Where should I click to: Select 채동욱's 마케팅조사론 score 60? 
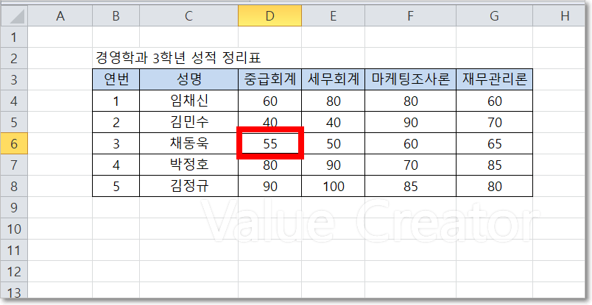(410, 143)
